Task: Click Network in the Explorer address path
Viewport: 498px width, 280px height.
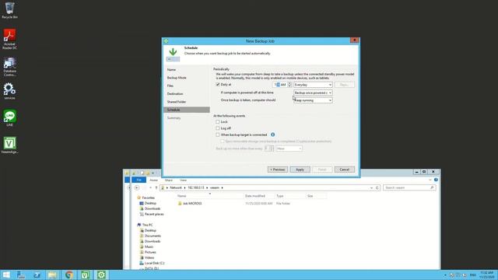Action: point(176,187)
